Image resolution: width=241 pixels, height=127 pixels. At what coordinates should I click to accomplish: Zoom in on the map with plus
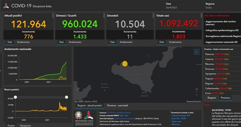197,89
